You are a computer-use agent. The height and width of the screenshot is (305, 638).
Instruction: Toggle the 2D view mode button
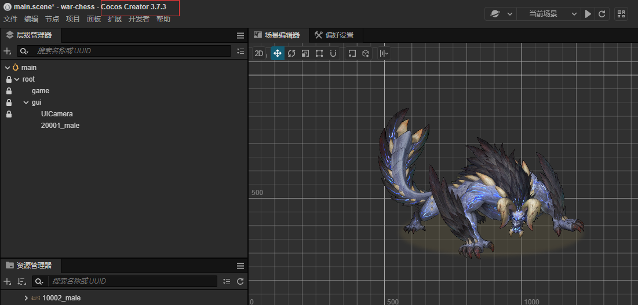[259, 53]
